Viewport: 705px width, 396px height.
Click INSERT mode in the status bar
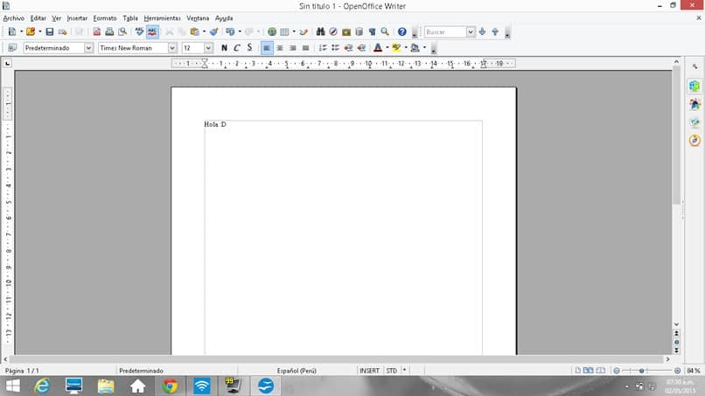[x=369, y=371]
